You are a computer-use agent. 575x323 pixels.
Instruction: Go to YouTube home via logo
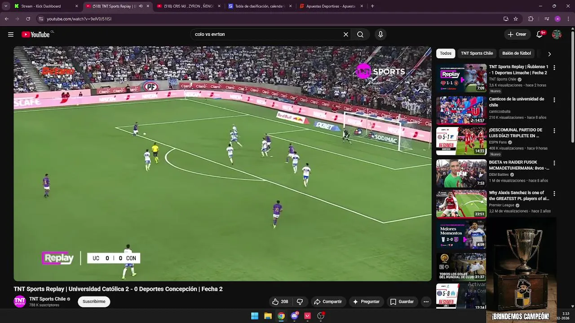tap(35, 35)
